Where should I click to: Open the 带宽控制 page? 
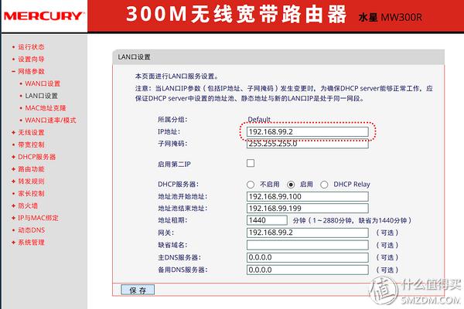click(31, 144)
